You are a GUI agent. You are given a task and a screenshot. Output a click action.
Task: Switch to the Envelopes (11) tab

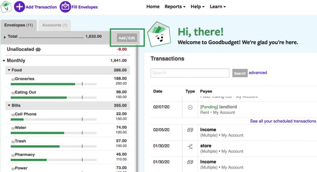pos(19,25)
